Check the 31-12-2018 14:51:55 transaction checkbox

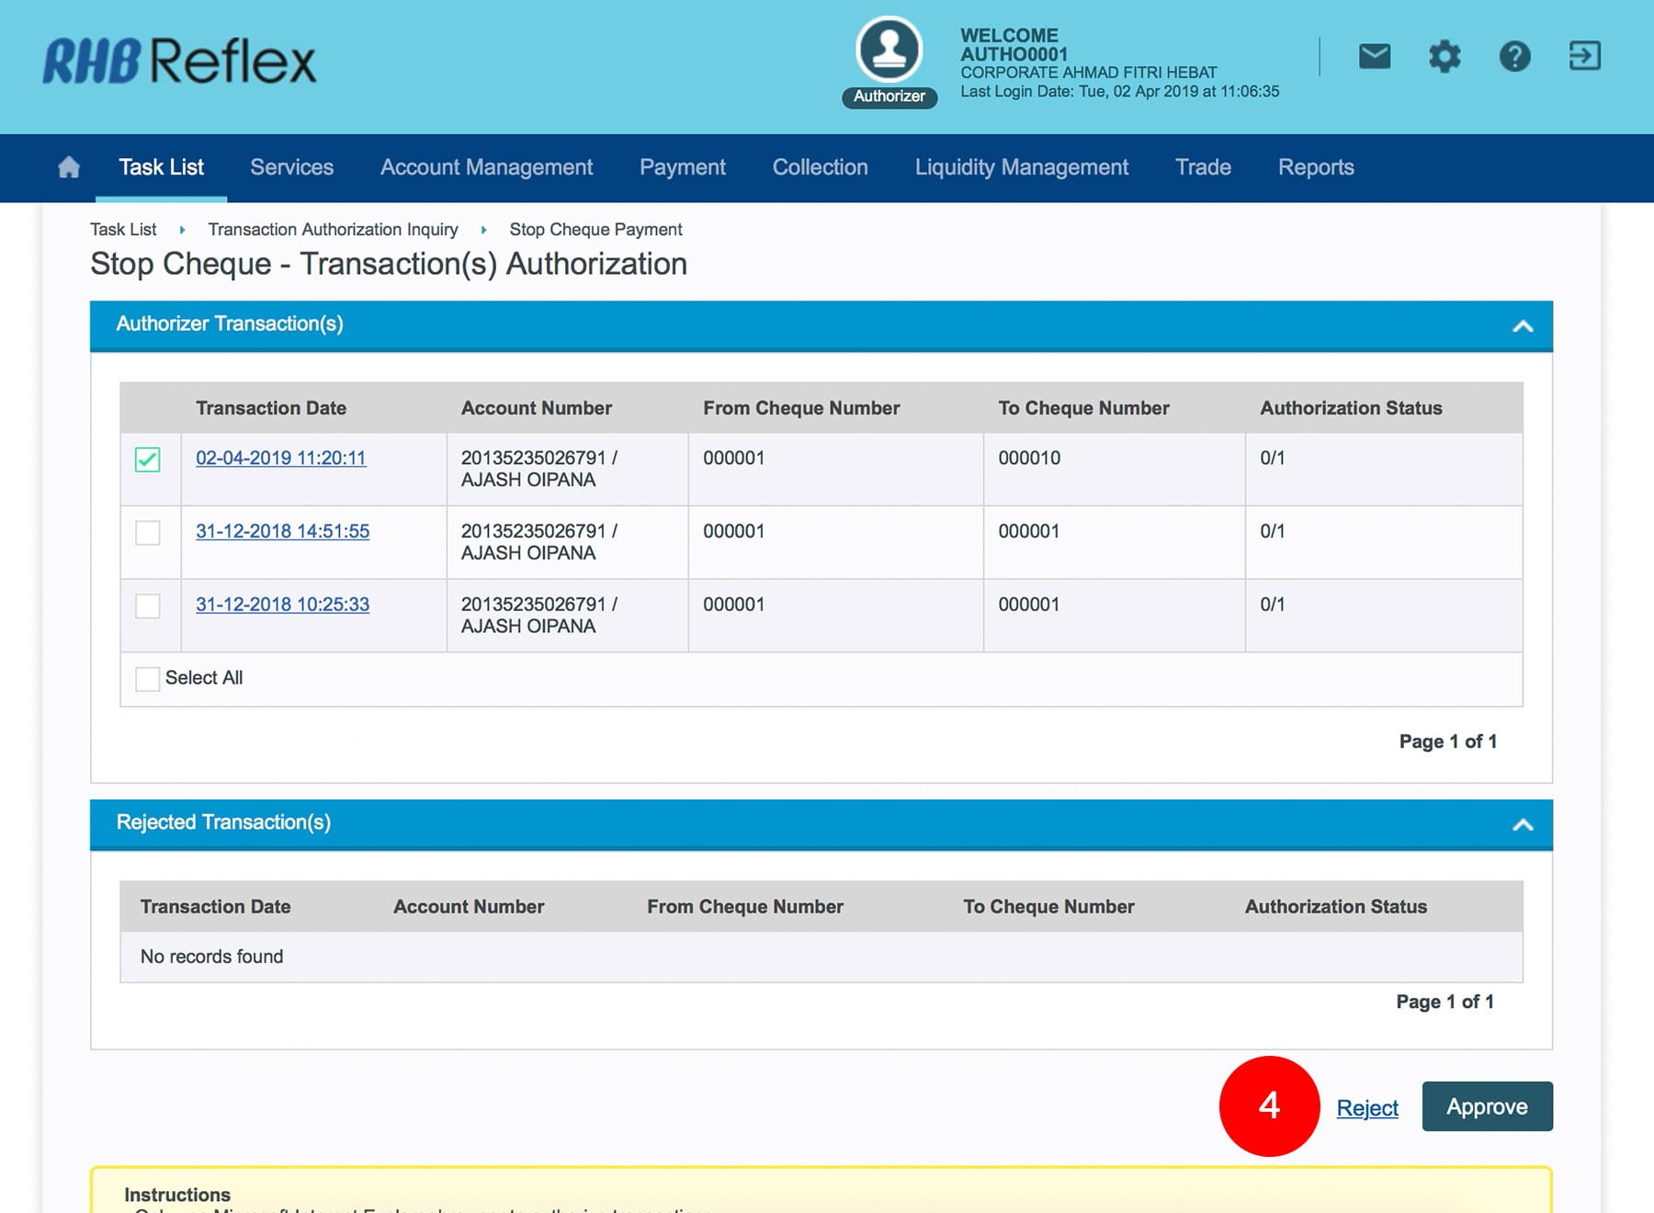(x=147, y=533)
